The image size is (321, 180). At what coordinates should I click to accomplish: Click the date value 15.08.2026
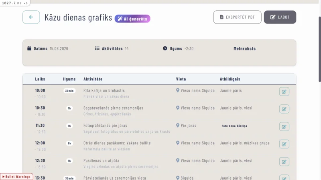(59, 48)
